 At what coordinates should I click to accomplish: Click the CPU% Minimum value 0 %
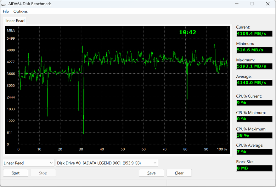254,119
